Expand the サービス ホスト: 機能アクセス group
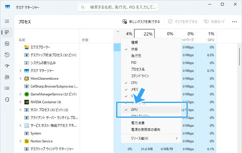Screen dimensions: 242x153 (20, 125)
